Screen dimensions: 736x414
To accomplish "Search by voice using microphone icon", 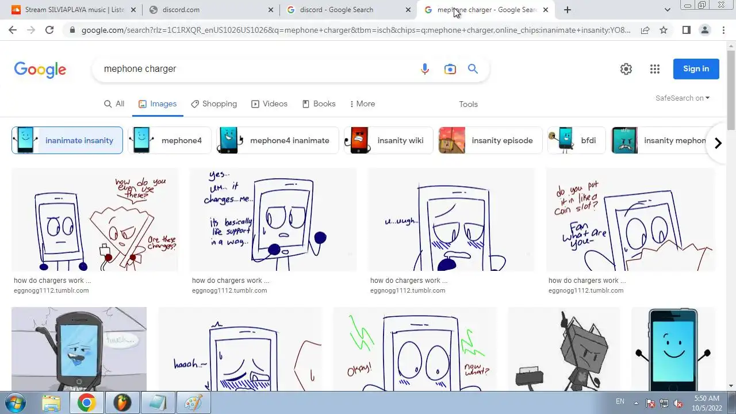I will coord(425,69).
